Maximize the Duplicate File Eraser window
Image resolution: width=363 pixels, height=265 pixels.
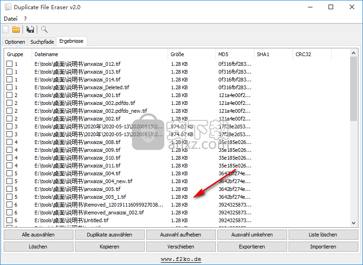coord(331,7)
